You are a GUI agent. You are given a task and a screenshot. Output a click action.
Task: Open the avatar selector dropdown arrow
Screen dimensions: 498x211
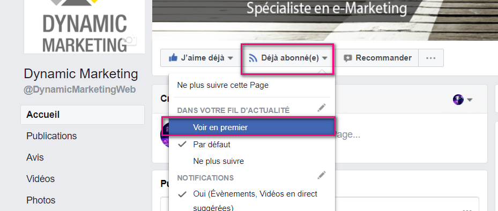(x=470, y=100)
